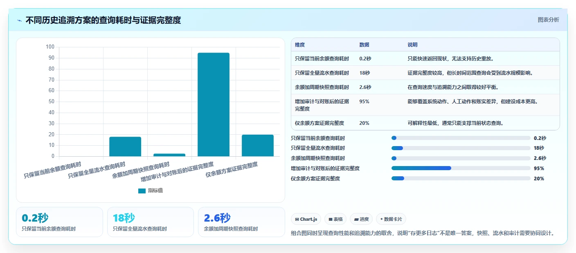Image resolution: width=576 pixels, height=253 pixels.
Task: Click table row 余额加周期快照查询耗时
Action: coord(425,87)
